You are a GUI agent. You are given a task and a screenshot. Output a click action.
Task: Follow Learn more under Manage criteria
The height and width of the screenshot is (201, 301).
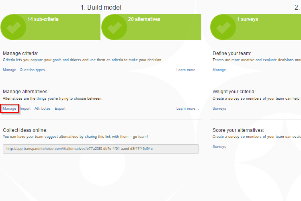coord(188,70)
